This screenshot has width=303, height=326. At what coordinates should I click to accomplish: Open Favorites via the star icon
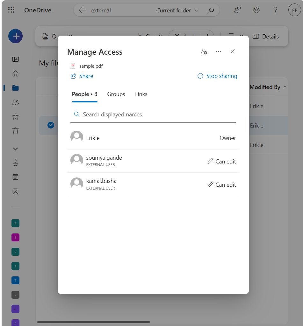click(x=15, y=116)
